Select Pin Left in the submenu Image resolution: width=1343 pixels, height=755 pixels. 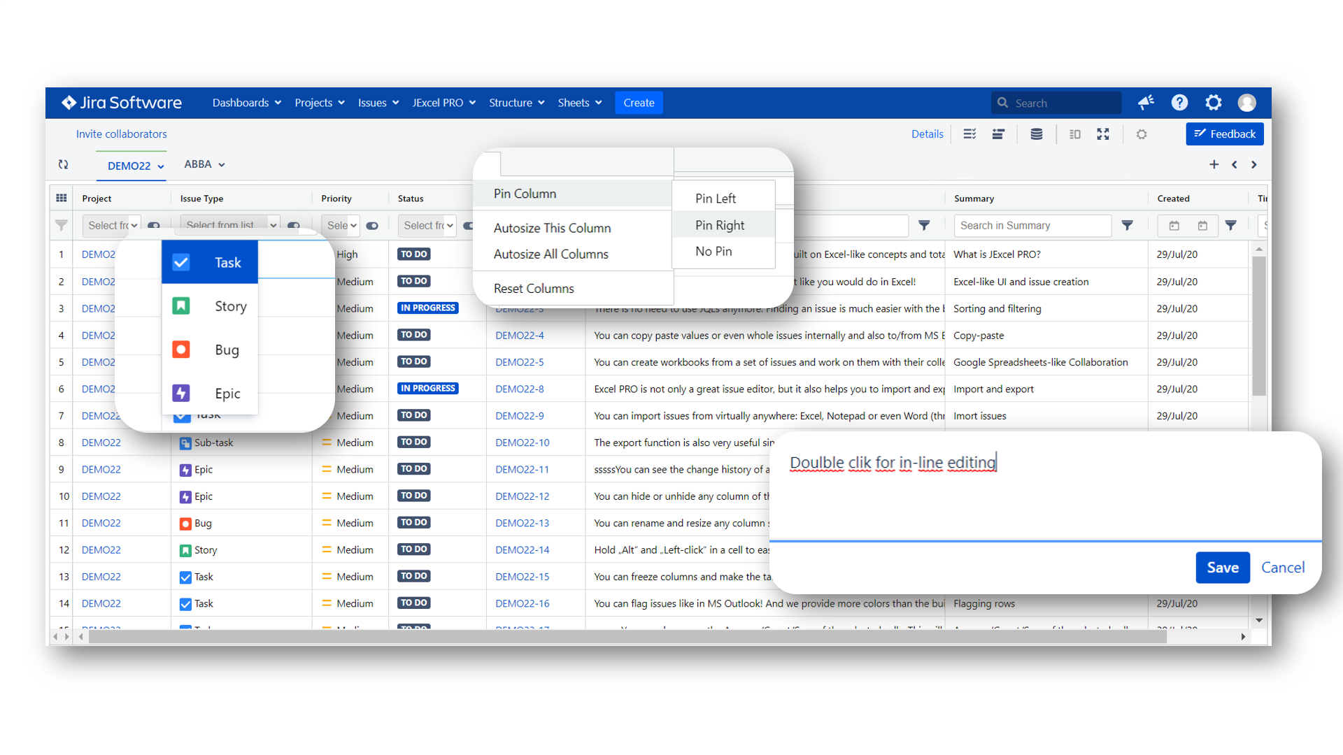[723, 199]
